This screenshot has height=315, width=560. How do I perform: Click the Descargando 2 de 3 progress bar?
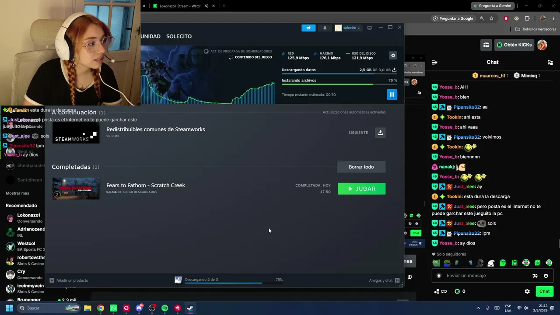[x=234, y=283]
